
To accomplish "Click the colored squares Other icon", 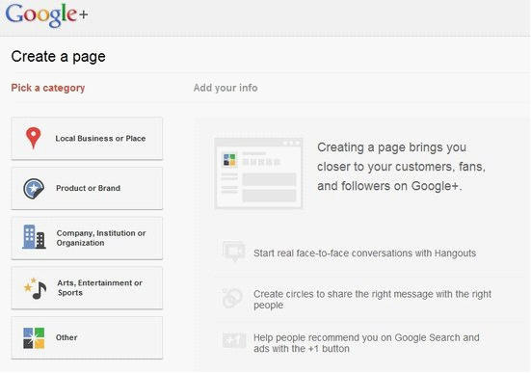I will [34, 337].
